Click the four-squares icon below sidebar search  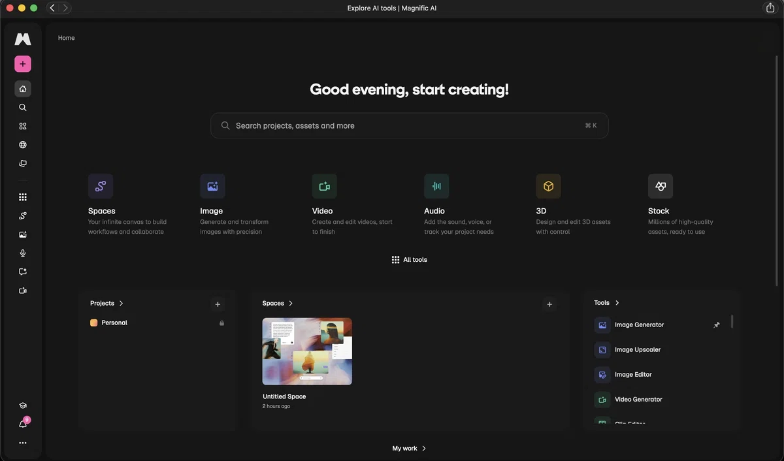tap(23, 126)
